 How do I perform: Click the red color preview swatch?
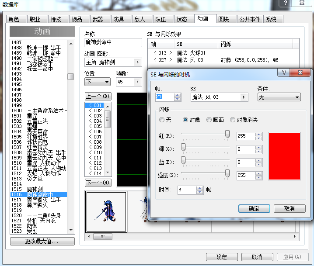[x=284, y=156]
